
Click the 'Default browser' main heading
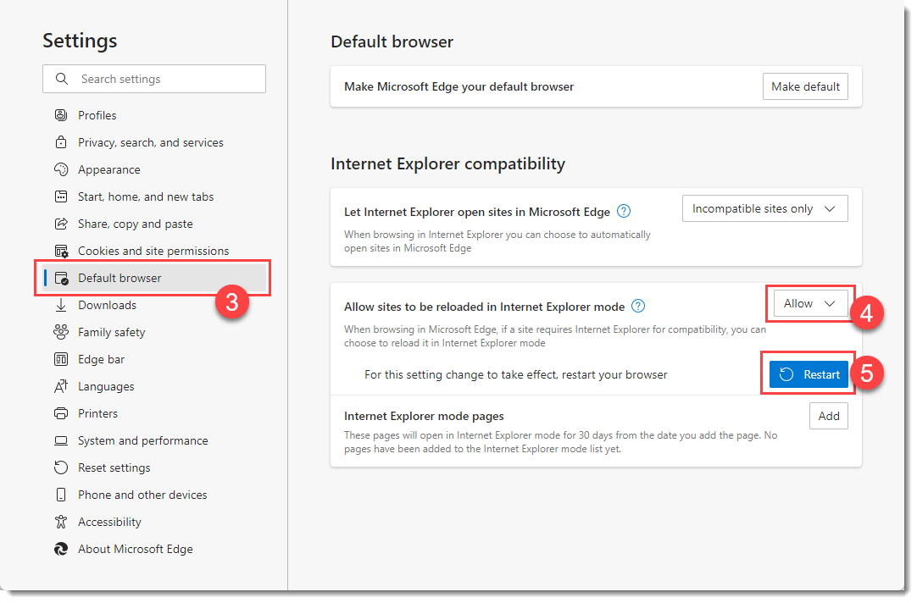pos(392,42)
